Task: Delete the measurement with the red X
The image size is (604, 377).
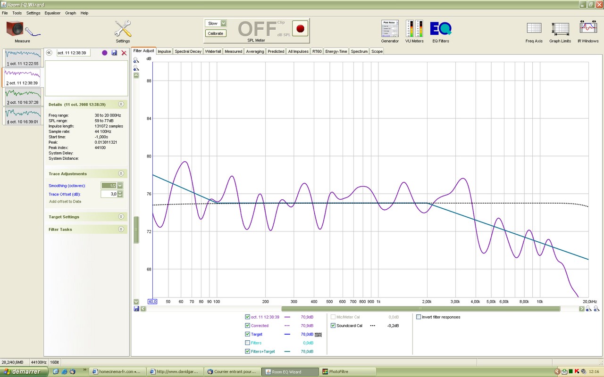Action: [124, 53]
